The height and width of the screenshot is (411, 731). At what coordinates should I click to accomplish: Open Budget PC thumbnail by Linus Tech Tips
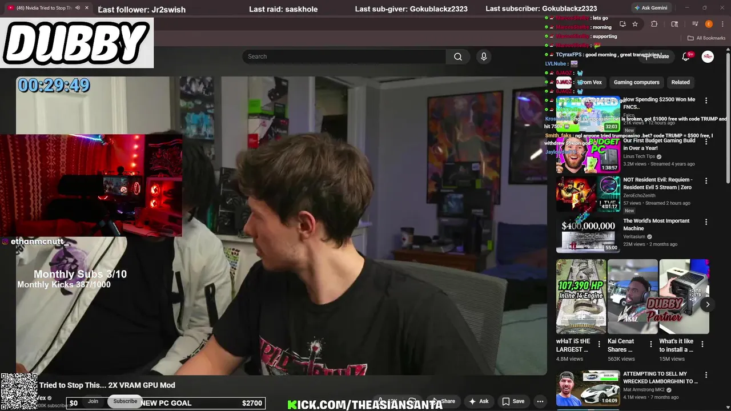coord(588,155)
